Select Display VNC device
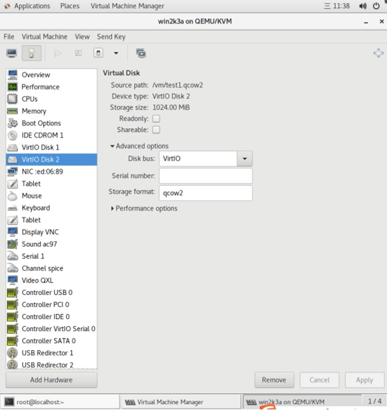 (51, 232)
